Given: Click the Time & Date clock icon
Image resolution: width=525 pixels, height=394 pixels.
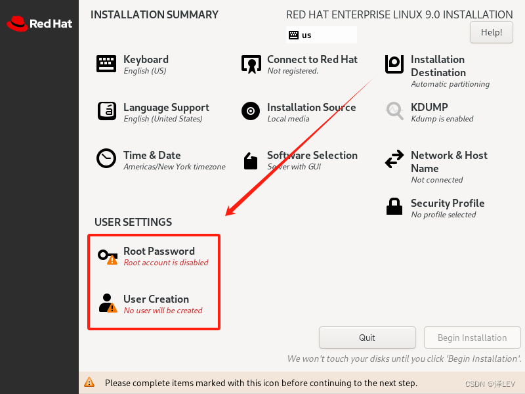Looking at the screenshot, I should tap(106, 159).
